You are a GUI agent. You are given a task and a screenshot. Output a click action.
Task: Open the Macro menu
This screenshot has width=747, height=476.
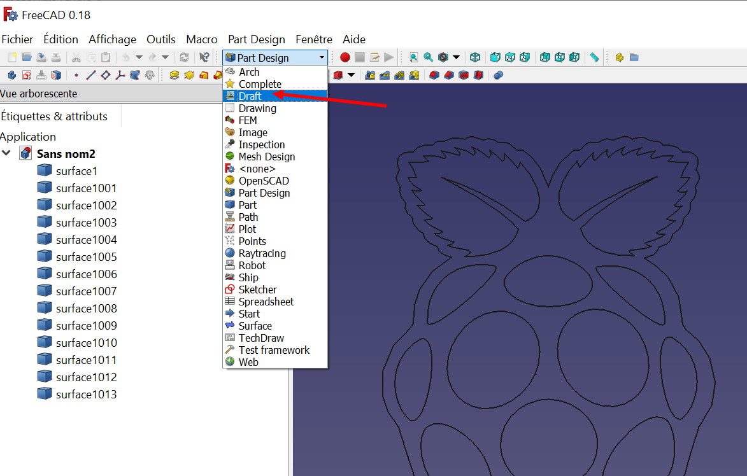pos(201,39)
